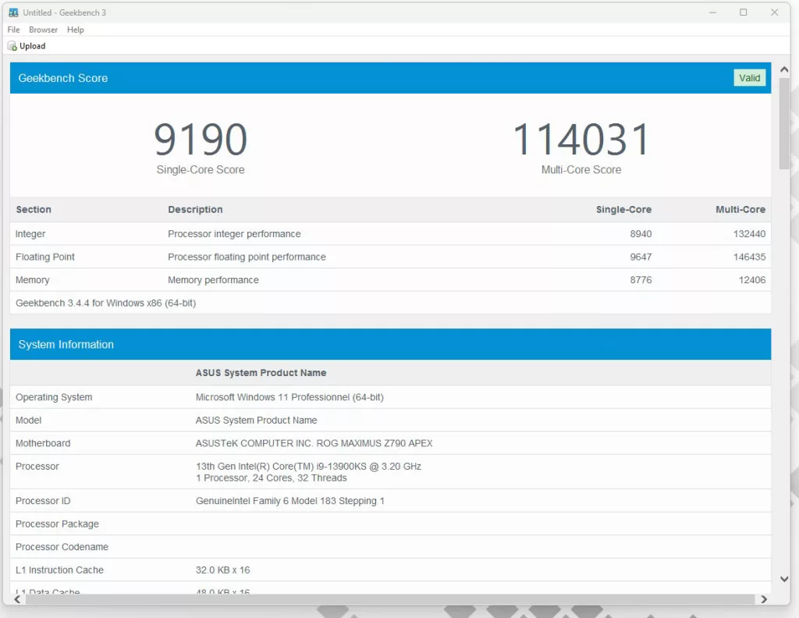Click the multi-core score 114031
The image size is (799, 618).
581,140
